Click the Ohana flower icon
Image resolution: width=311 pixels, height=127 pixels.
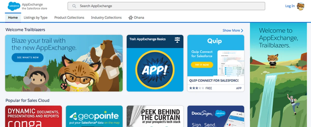point(130,18)
